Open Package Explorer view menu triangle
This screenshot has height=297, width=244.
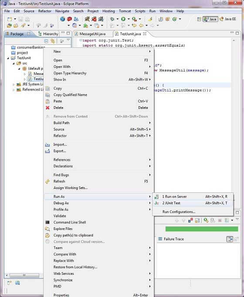(x=68, y=40)
